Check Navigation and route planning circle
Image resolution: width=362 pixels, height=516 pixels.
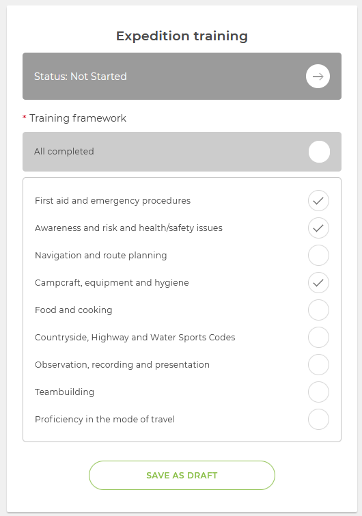(x=318, y=256)
